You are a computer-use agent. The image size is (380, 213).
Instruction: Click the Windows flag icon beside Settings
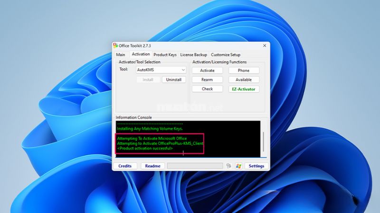pyautogui.click(x=238, y=166)
